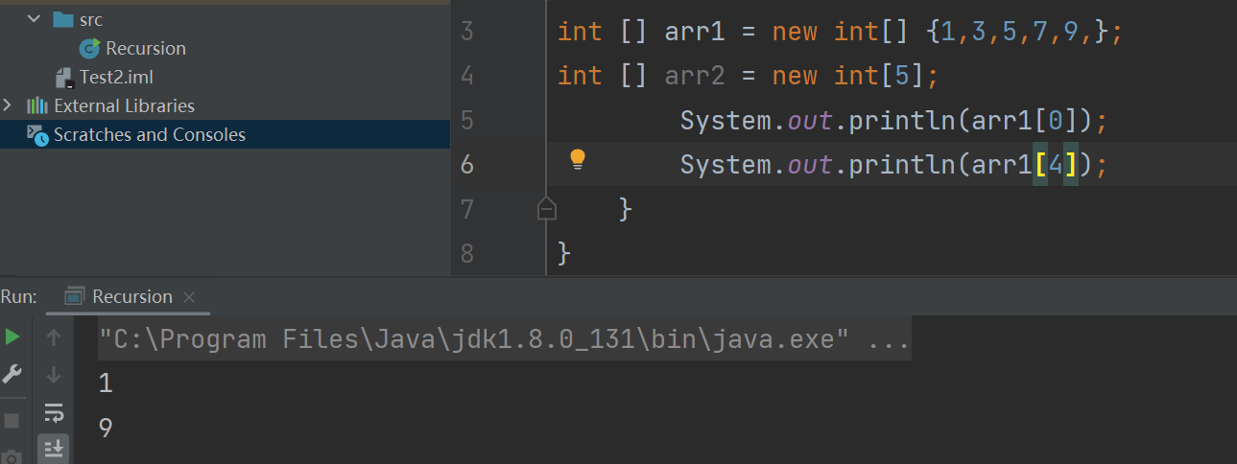Click the println(arr1[0]) statement
1237x464 pixels.
click(x=894, y=120)
